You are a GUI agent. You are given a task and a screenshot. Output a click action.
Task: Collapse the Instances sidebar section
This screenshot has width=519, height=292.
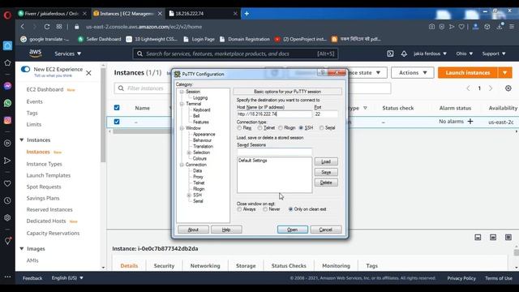[x=22, y=140]
